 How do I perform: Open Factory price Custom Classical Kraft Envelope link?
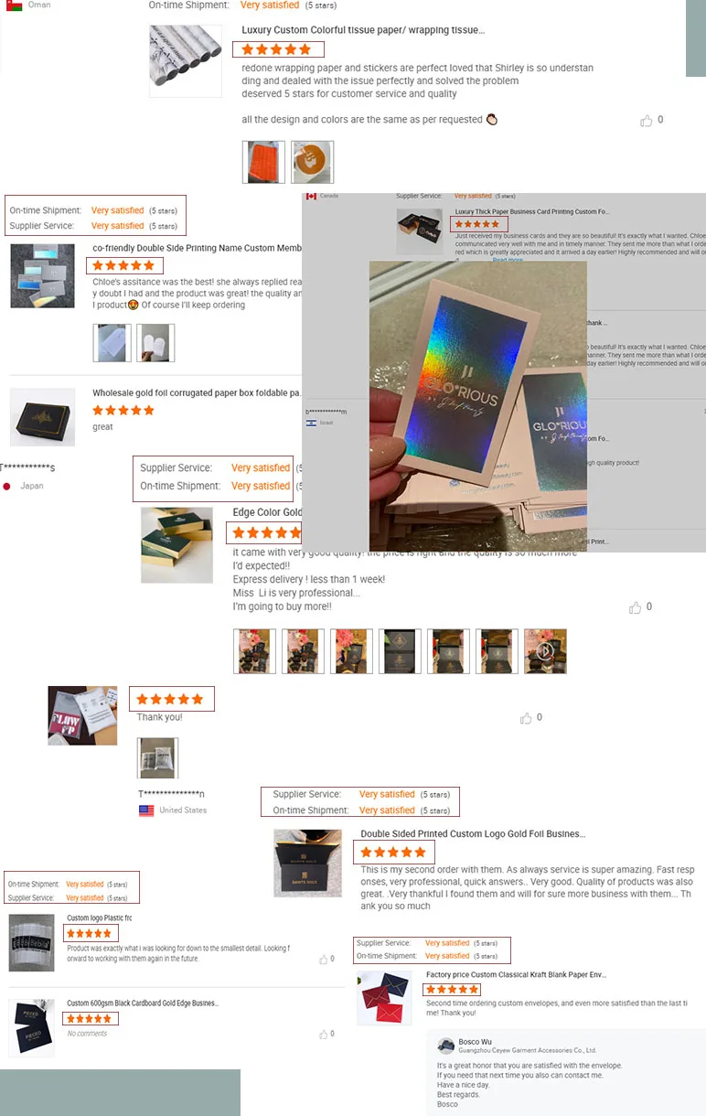[x=516, y=975]
